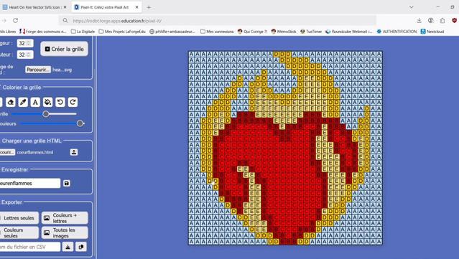The image size is (459, 259).
Task: Export Couleurs seules image
Action: tap(19, 232)
